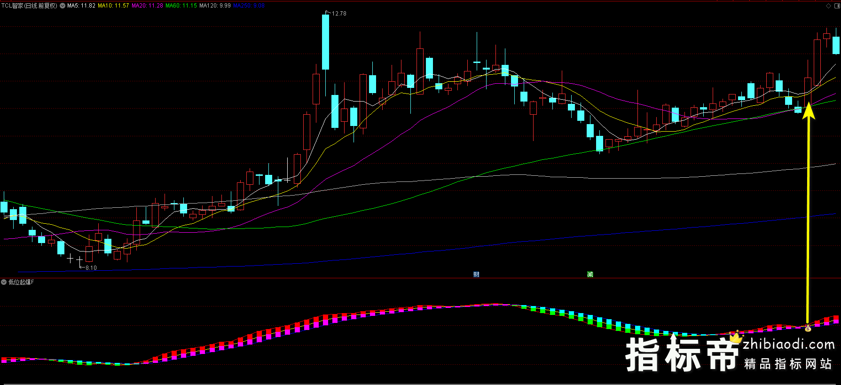Image resolution: width=841 pixels, height=385 pixels.
Task: Open the 低位起爆F indicator dropdown
Action: coord(4,282)
